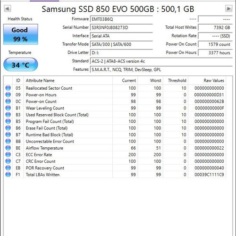Select status icon for CRC Error Count
This screenshot has height=236, width=236.
pyautogui.click(x=8, y=161)
